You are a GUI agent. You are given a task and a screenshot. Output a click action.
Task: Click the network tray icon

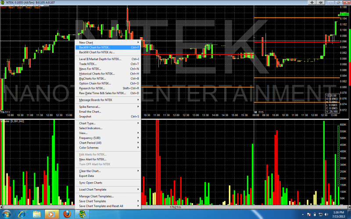tap(320, 215)
